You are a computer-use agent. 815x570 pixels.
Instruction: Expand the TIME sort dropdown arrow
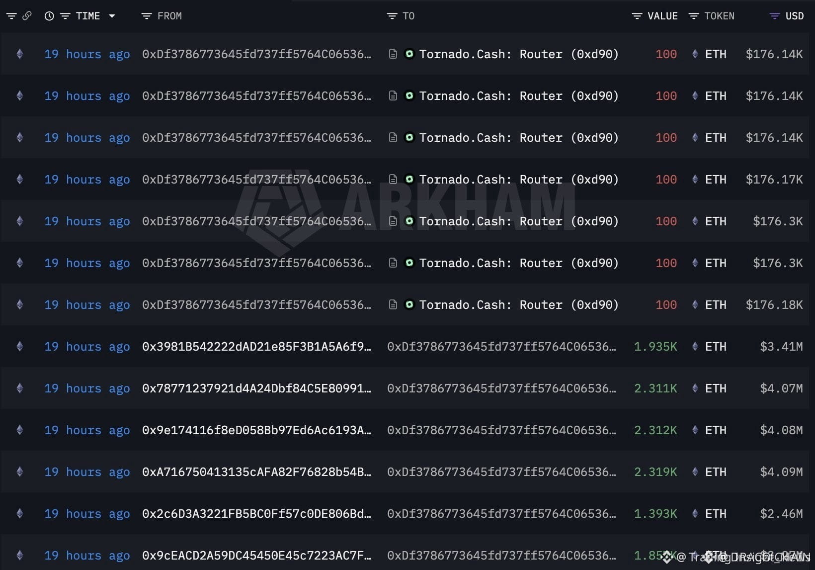(112, 16)
